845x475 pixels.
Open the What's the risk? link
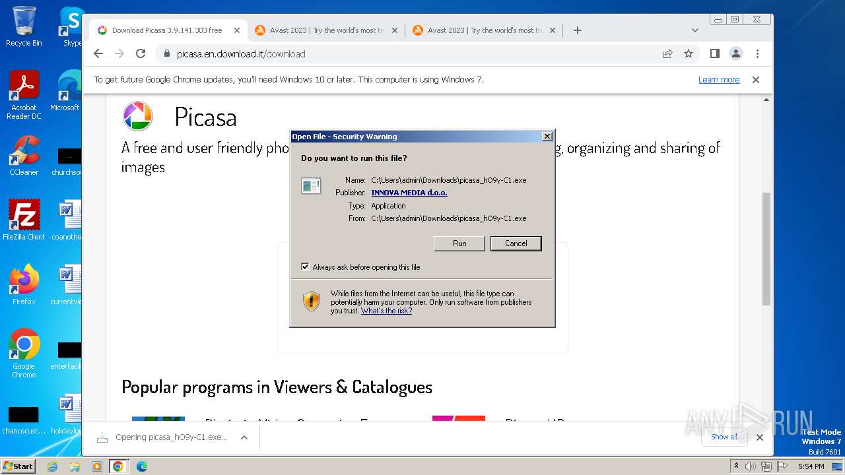[x=386, y=311]
